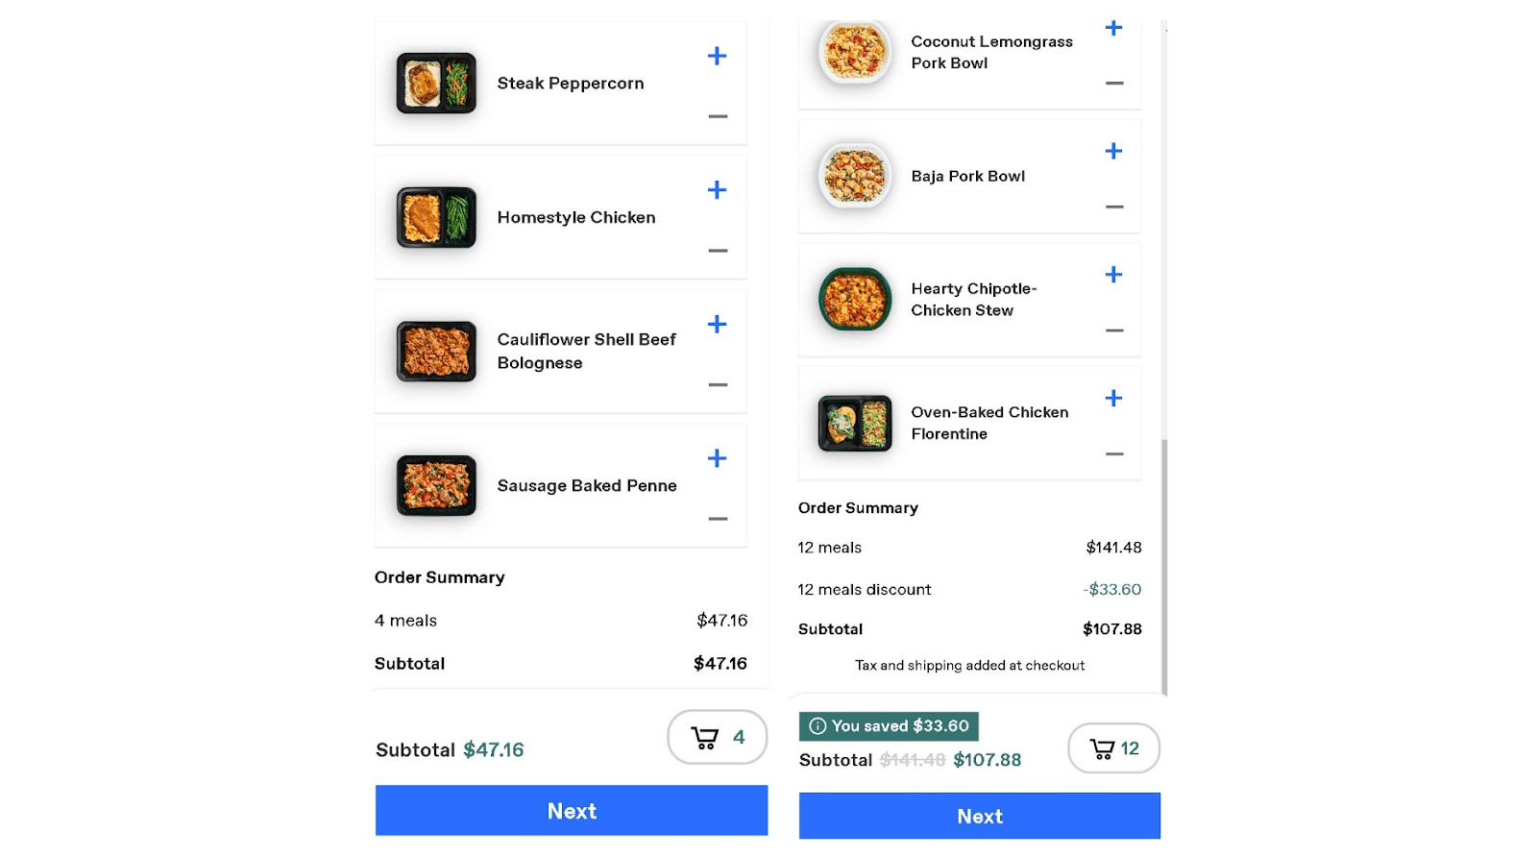Select the Steak Peppercorn meal thumbnail
Viewport: 1537px width, 856px height.
436,83
